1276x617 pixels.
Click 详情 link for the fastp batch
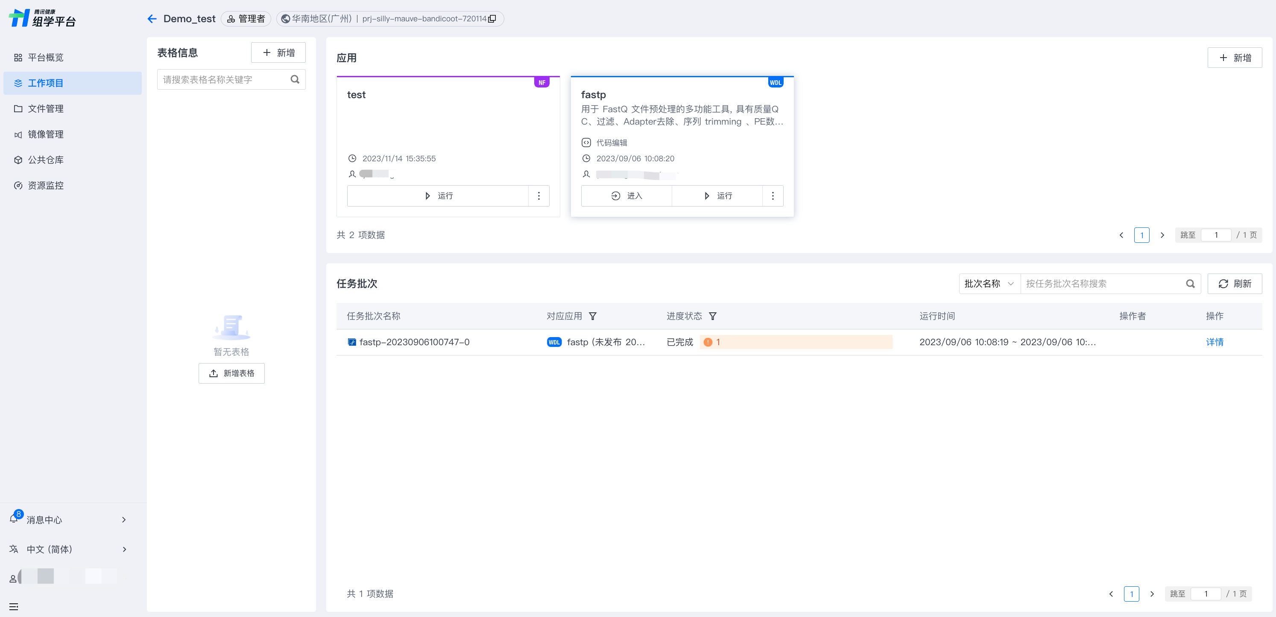coord(1214,342)
